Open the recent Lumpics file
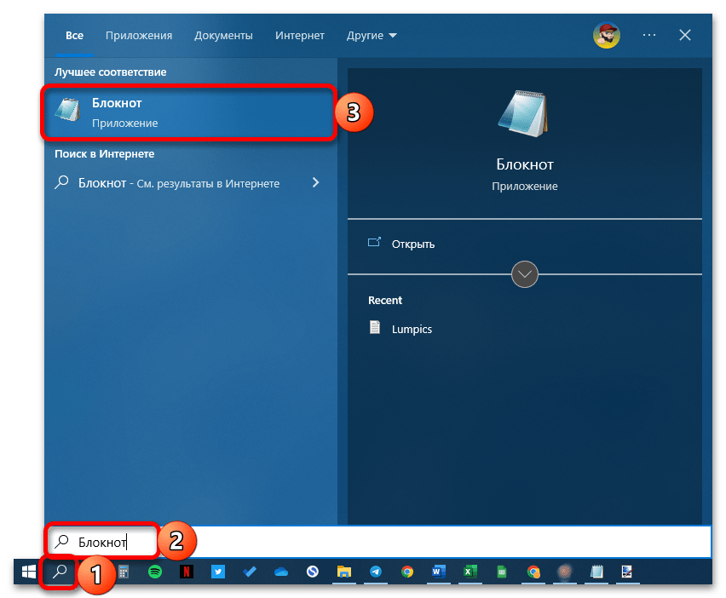This screenshot has height=598, width=726. tap(412, 329)
